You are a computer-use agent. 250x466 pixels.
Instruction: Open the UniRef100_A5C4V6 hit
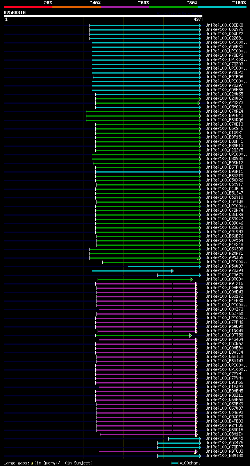pos(224,443)
